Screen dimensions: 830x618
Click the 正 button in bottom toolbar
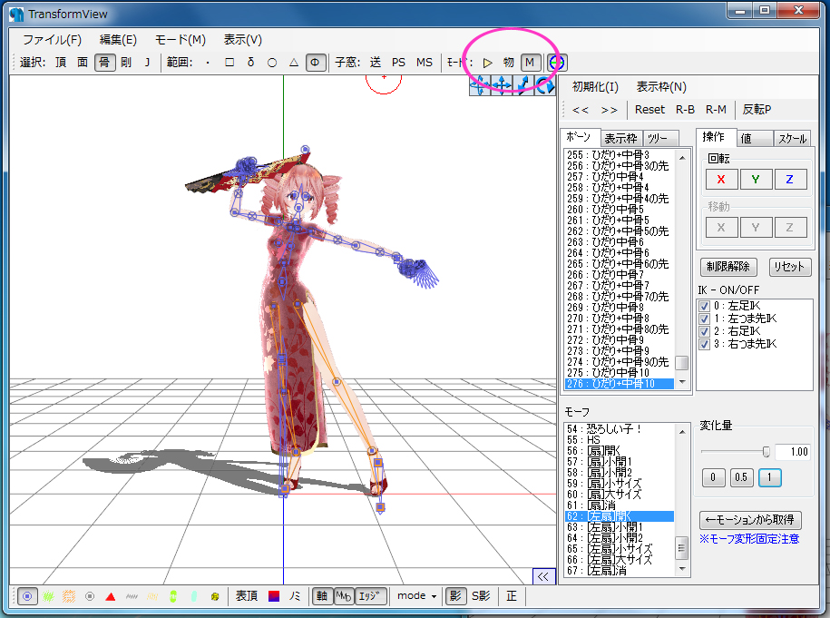click(512, 596)
